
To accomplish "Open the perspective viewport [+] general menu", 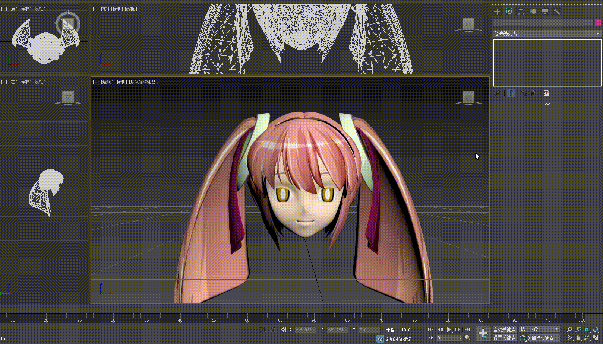I will point(96,82).
